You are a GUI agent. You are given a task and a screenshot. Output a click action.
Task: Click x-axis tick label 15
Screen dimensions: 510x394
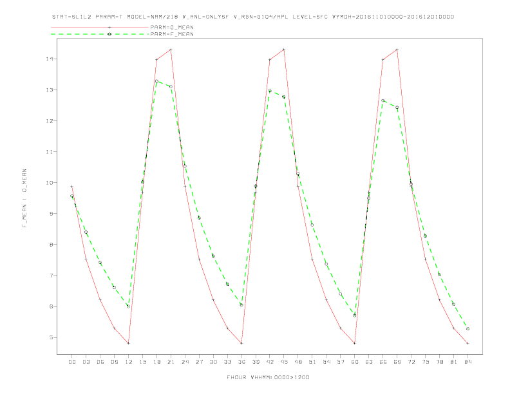pyautogui.click(x=142, y=362)
